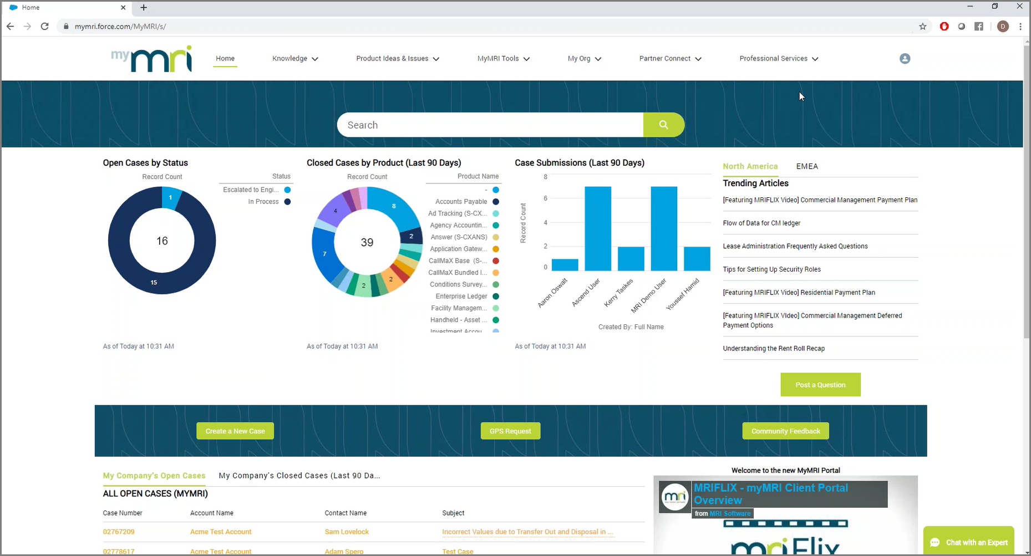Expand the MyMRI Tools dropdown
The image size is (1031, 556).
point(504,58)
